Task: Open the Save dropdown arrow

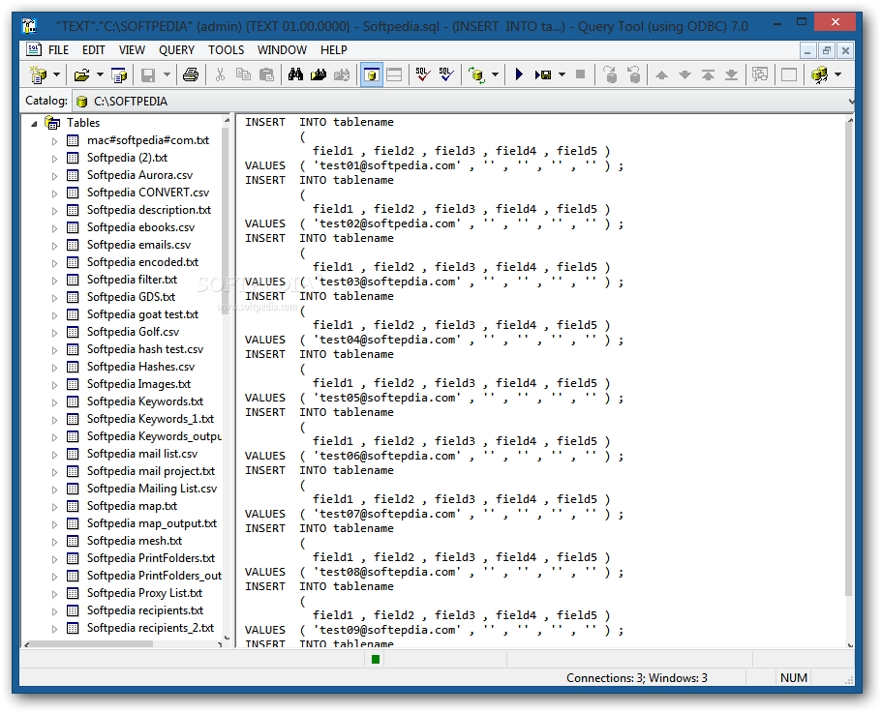Action: tap(167, 74)
